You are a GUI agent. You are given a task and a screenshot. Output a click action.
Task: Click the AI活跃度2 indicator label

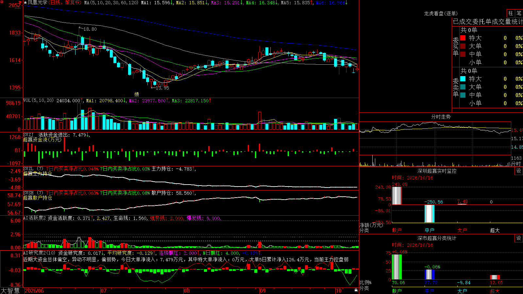coord(35,218)
